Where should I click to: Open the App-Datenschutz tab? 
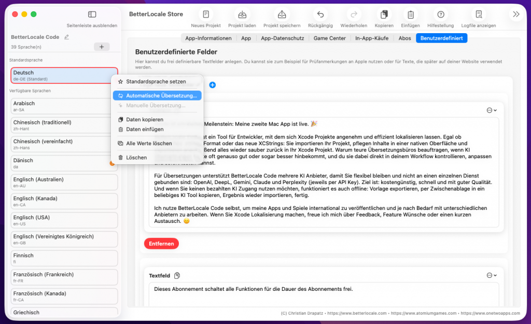(282, 38)
